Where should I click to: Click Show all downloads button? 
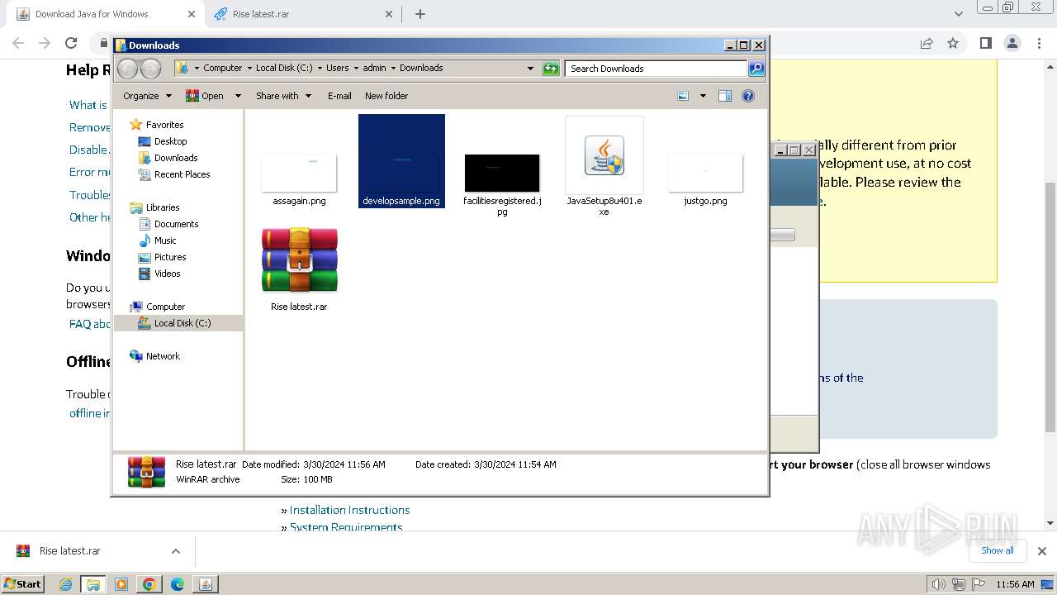(998, 550)
